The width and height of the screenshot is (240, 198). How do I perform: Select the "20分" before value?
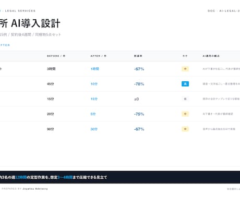tap(51, 114)
